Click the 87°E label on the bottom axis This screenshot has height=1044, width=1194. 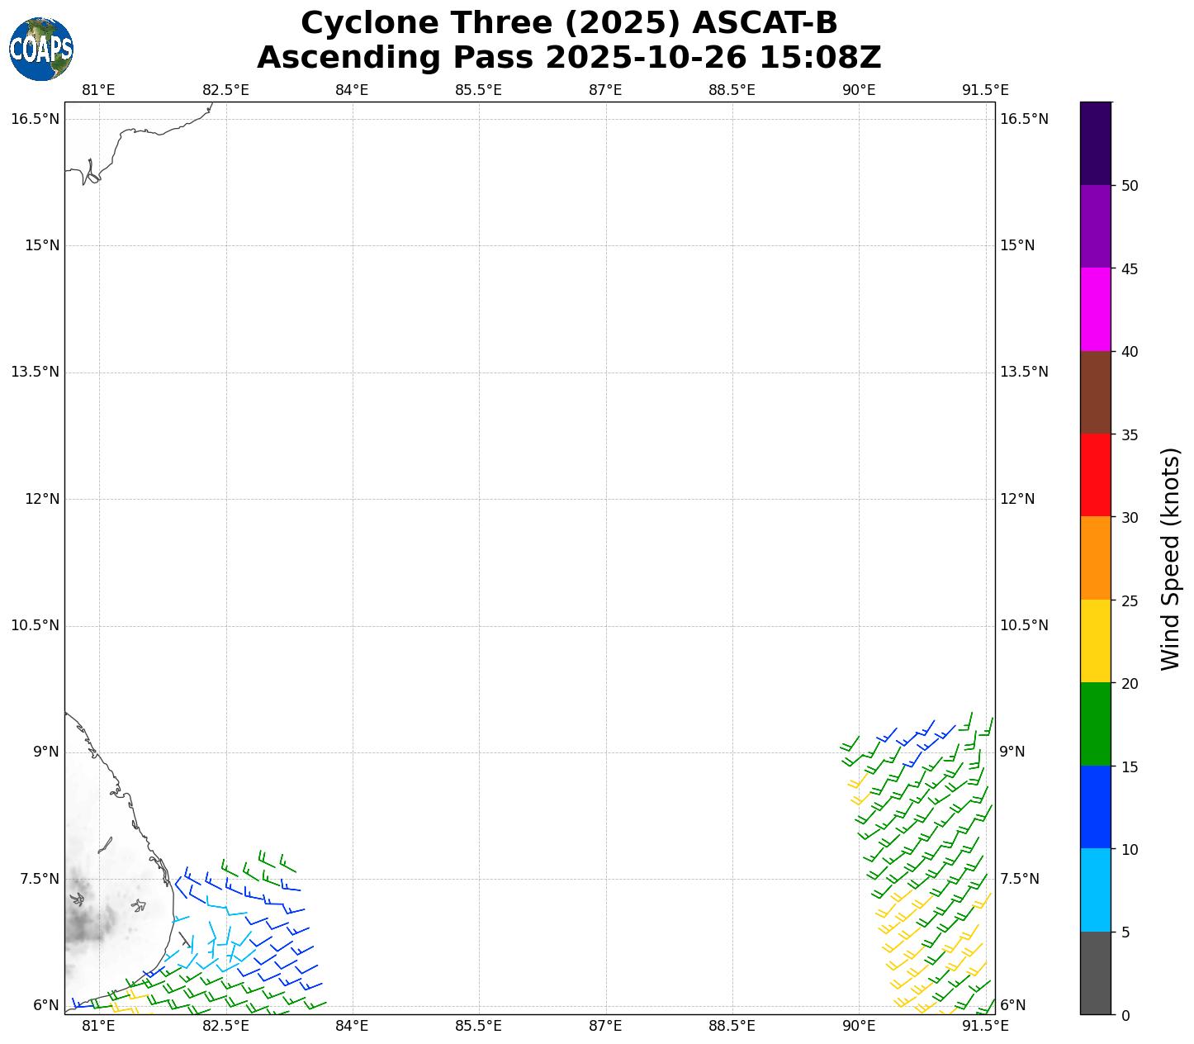tap(605, 1026)
